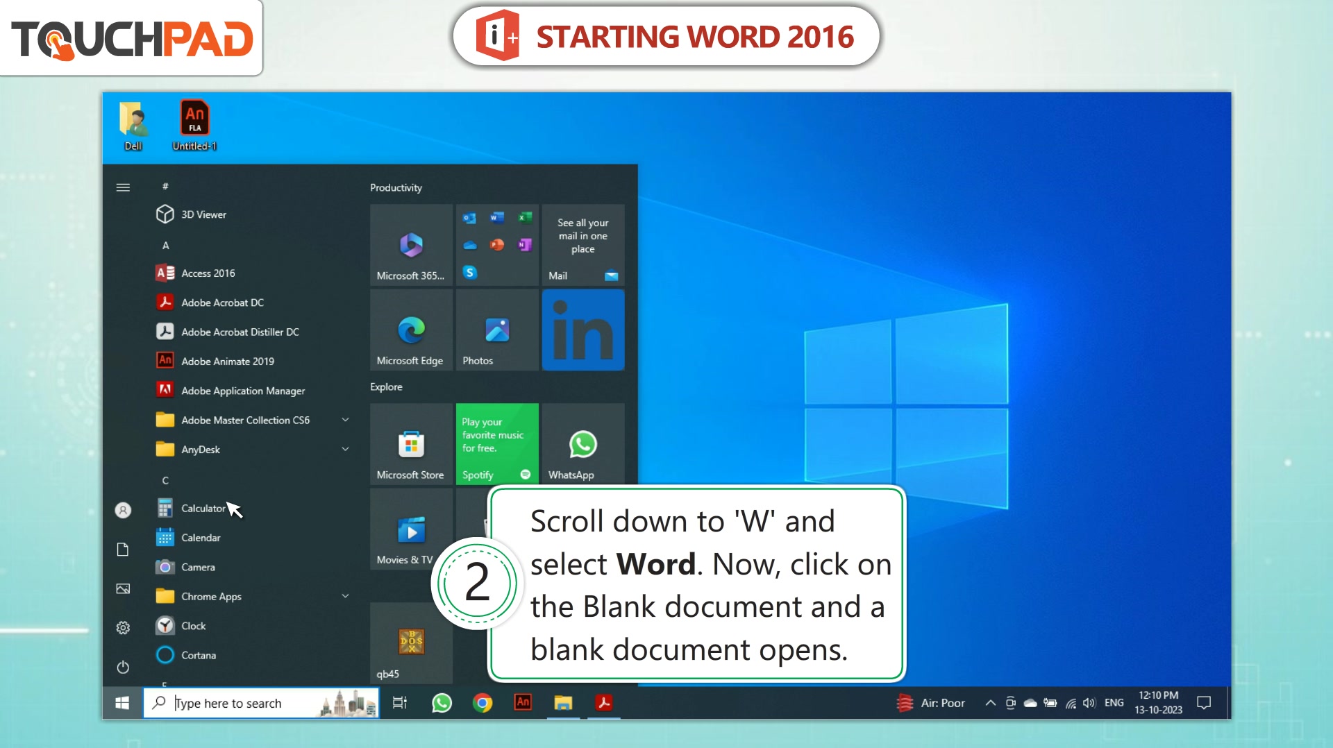The height and width of the screenshot is (748, 1333).
Task: Click the Productivity group heading
Action: point(396,187)
